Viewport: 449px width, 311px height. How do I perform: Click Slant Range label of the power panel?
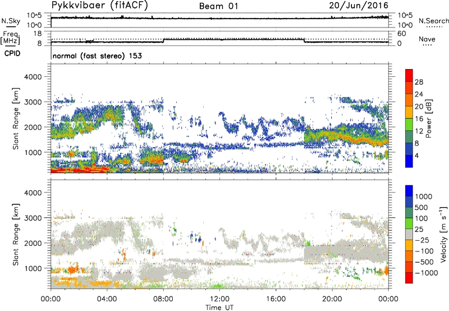[16, 118]
